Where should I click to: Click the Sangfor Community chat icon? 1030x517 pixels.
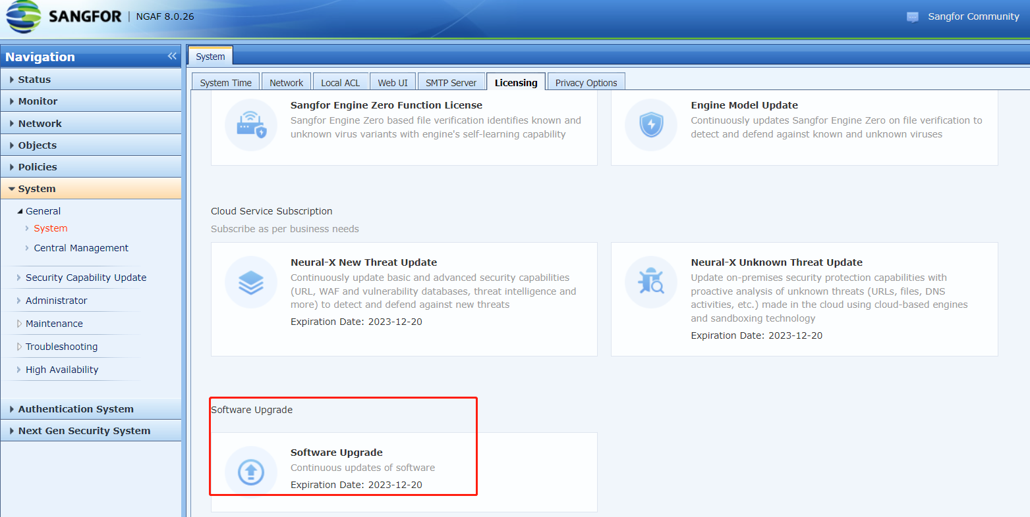point(913,17)
